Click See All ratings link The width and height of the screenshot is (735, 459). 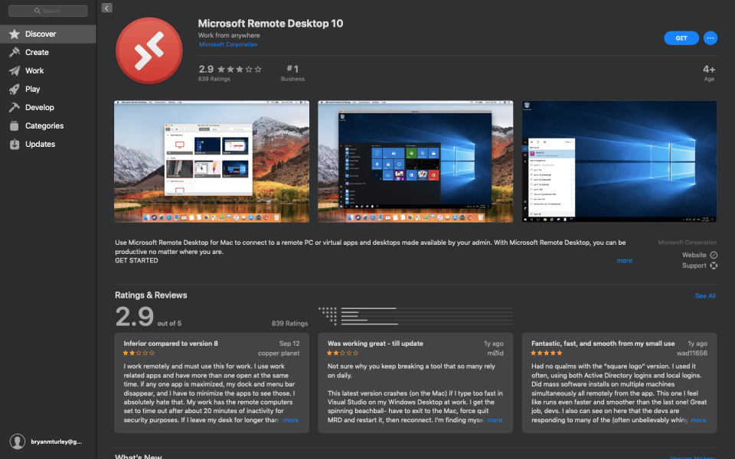[x=705, y=296]
